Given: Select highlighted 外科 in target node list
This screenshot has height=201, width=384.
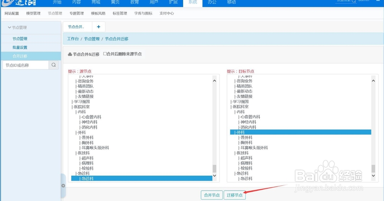Looking at the screenshot, I should [301, 132].
